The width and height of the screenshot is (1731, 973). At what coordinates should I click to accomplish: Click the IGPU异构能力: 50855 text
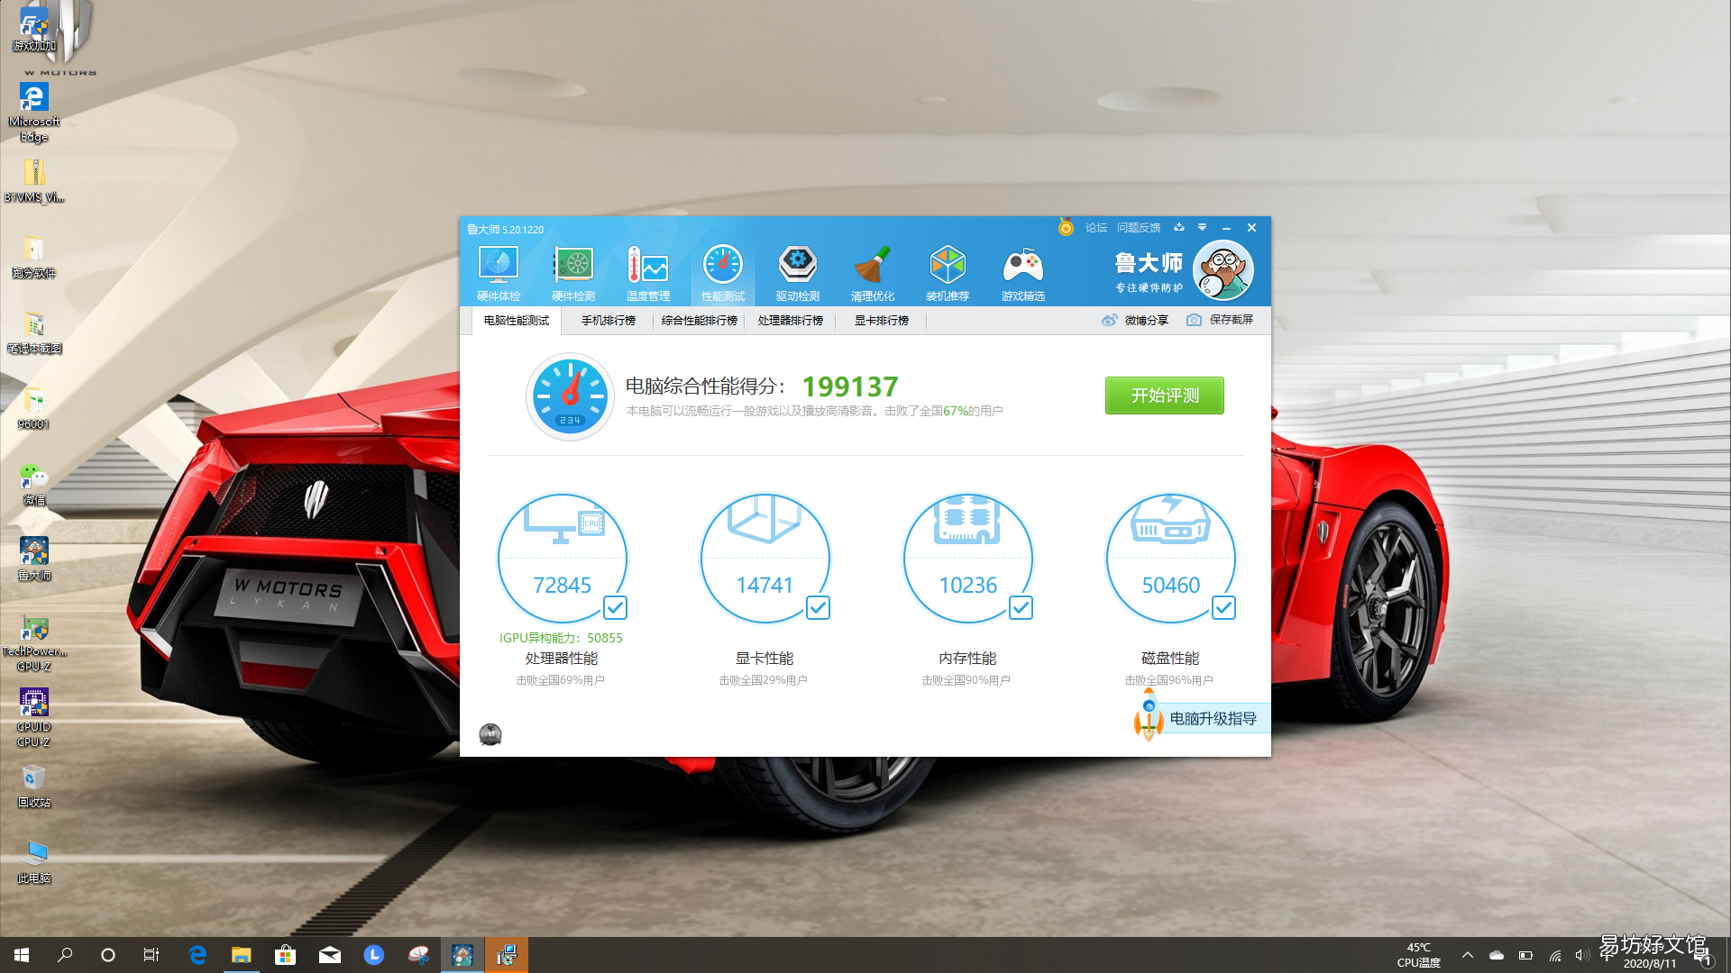pos(561,638)
